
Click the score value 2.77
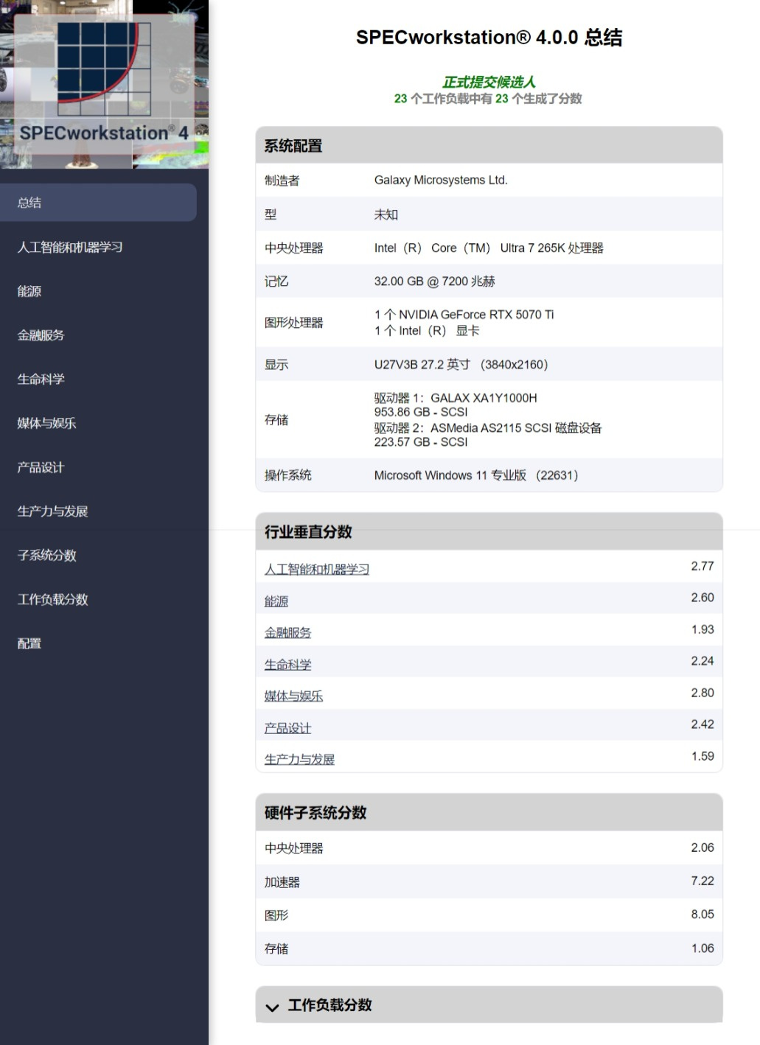[703, 566]
